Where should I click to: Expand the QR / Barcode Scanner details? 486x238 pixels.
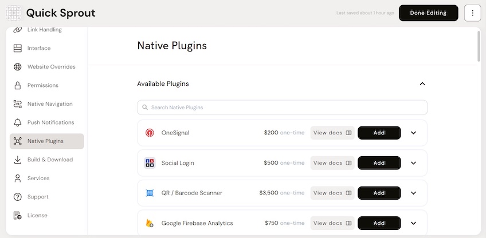[x=413, y=193]
